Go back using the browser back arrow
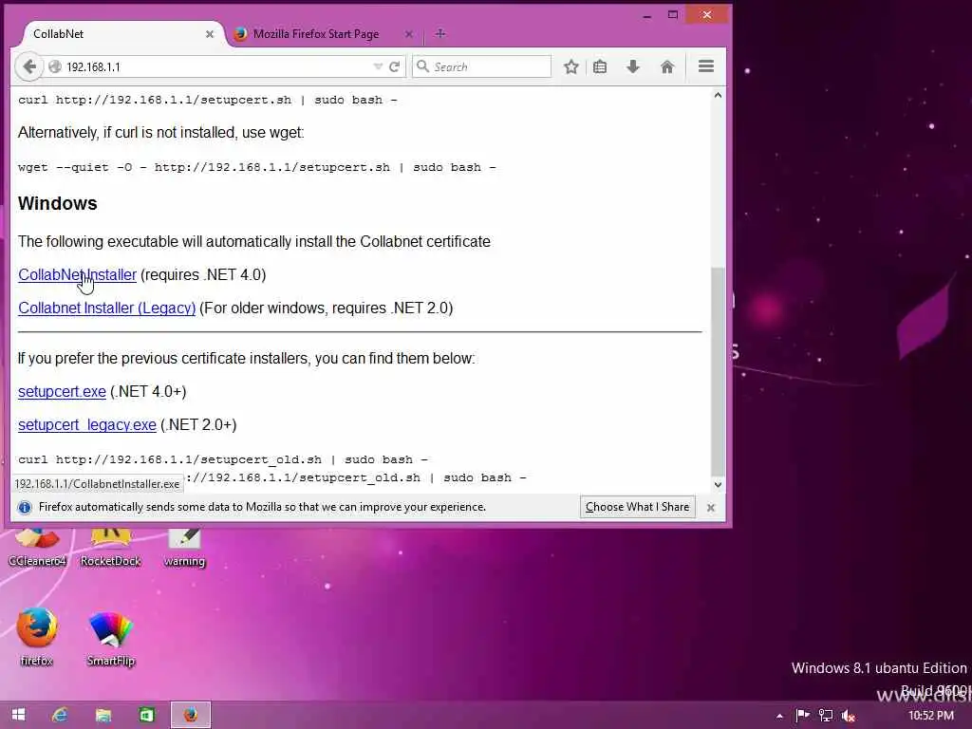This screenshot has height=729, width=972. (28, 66)
